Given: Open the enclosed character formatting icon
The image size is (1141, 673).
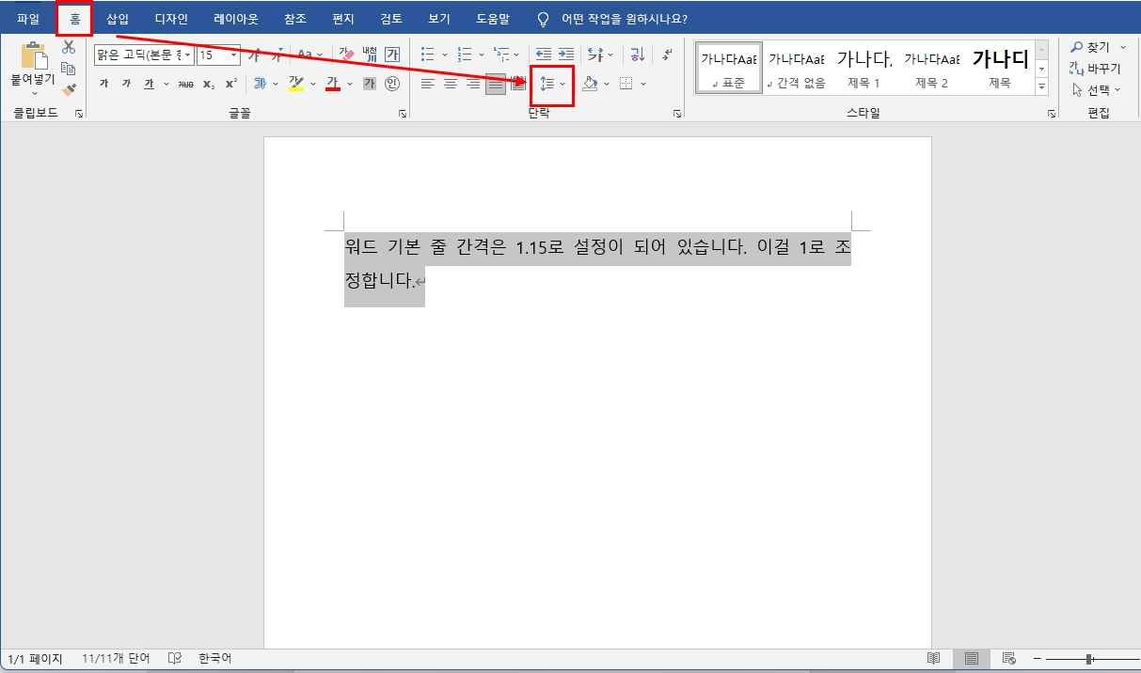Looking at the screenshot, I should [x=392, y=83].
